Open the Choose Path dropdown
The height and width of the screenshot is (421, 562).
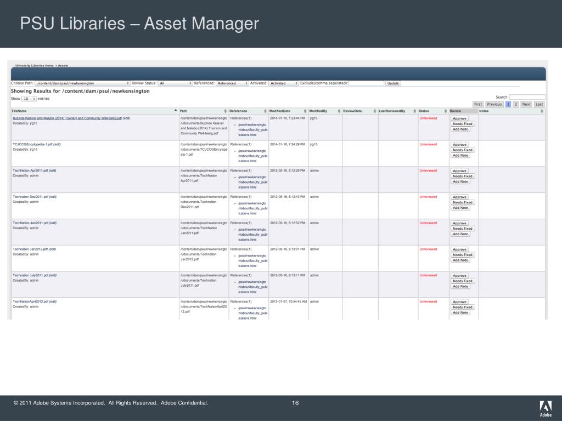[x=82, y=83]
